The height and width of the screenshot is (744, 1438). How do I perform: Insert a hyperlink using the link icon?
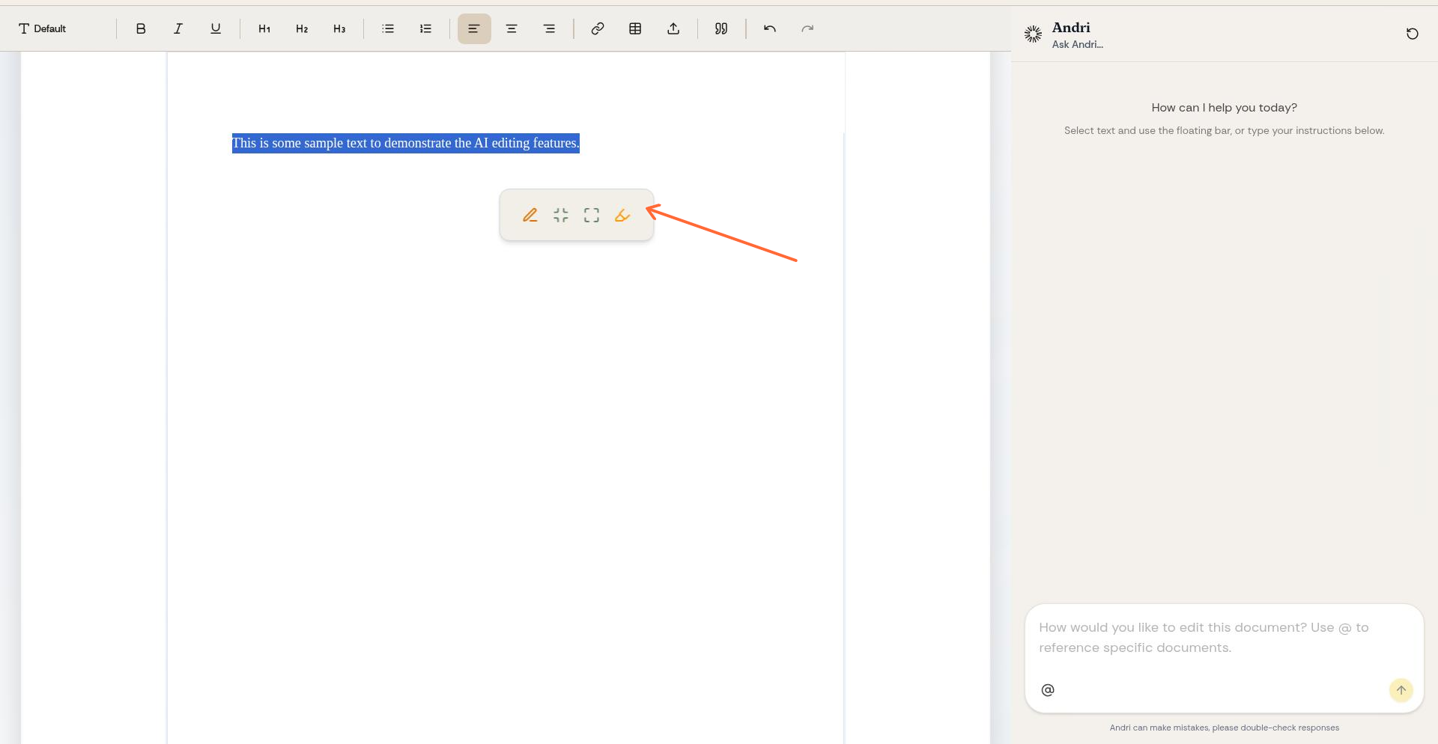(597, 28)
